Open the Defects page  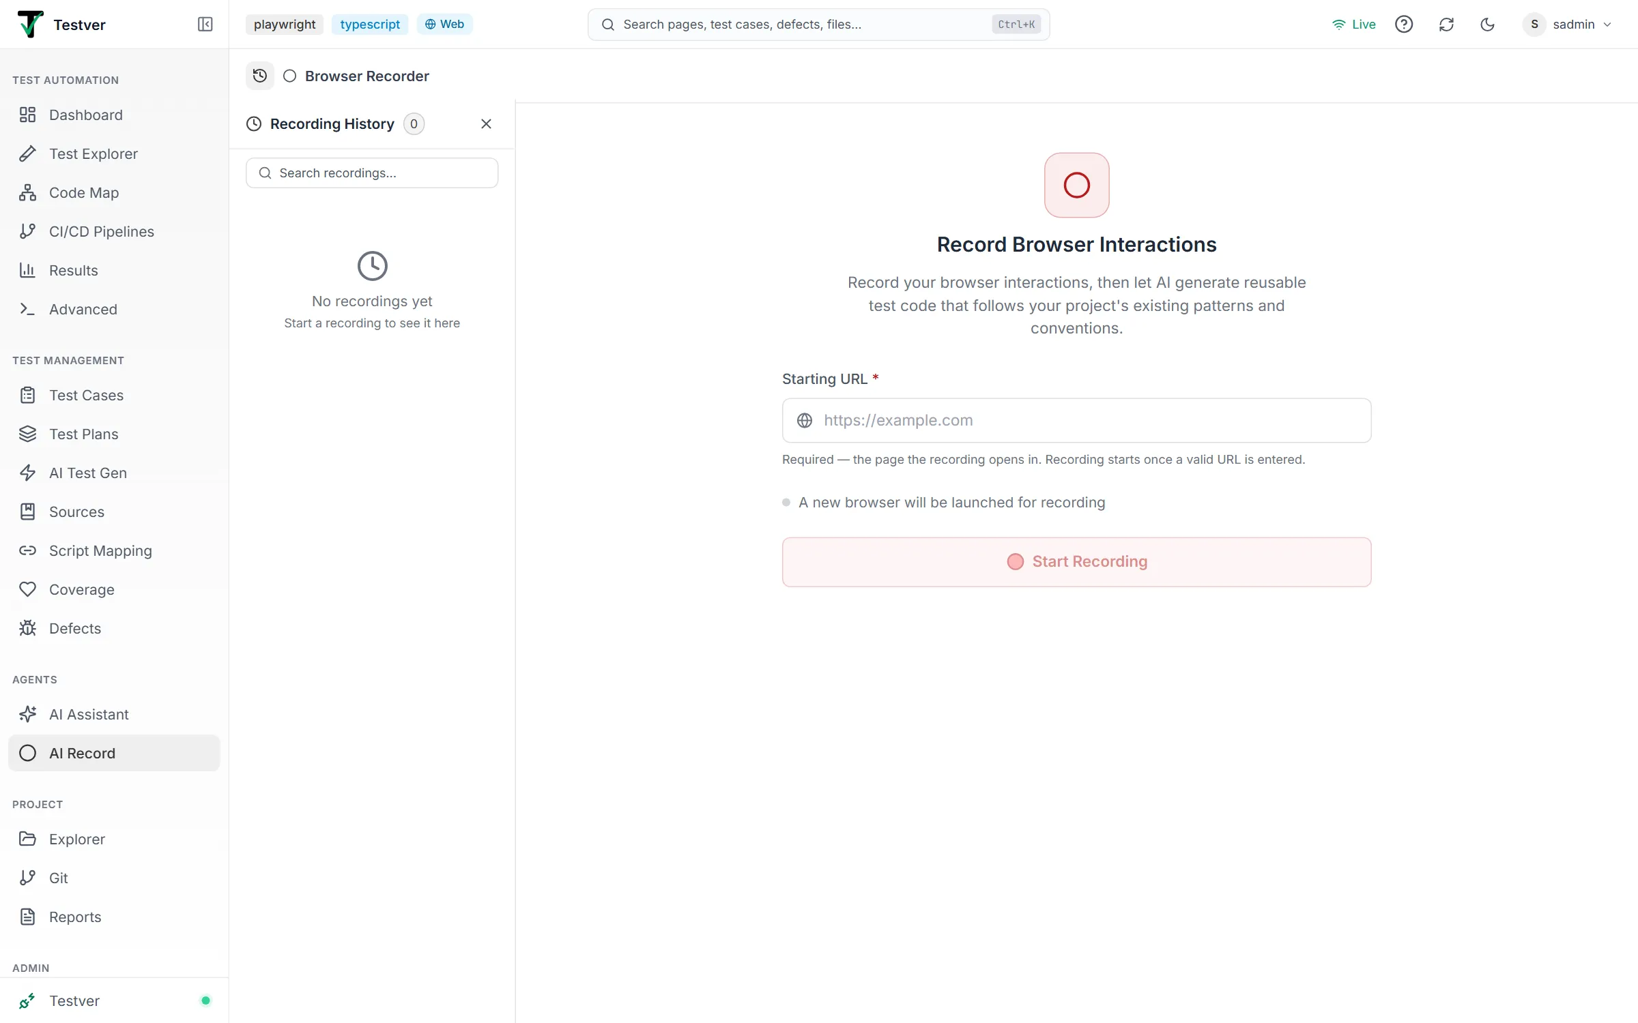point(114,628)
